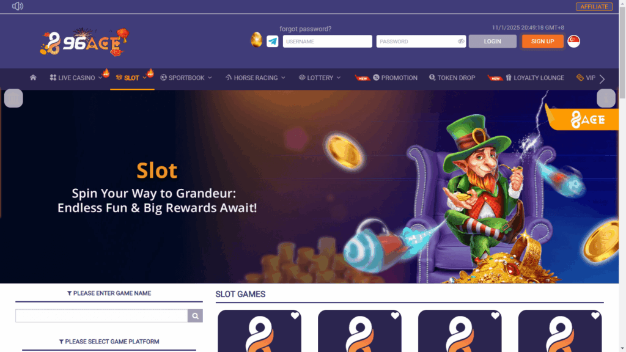
Task: Focus the USERNAME input field
Action: (328, 41)
